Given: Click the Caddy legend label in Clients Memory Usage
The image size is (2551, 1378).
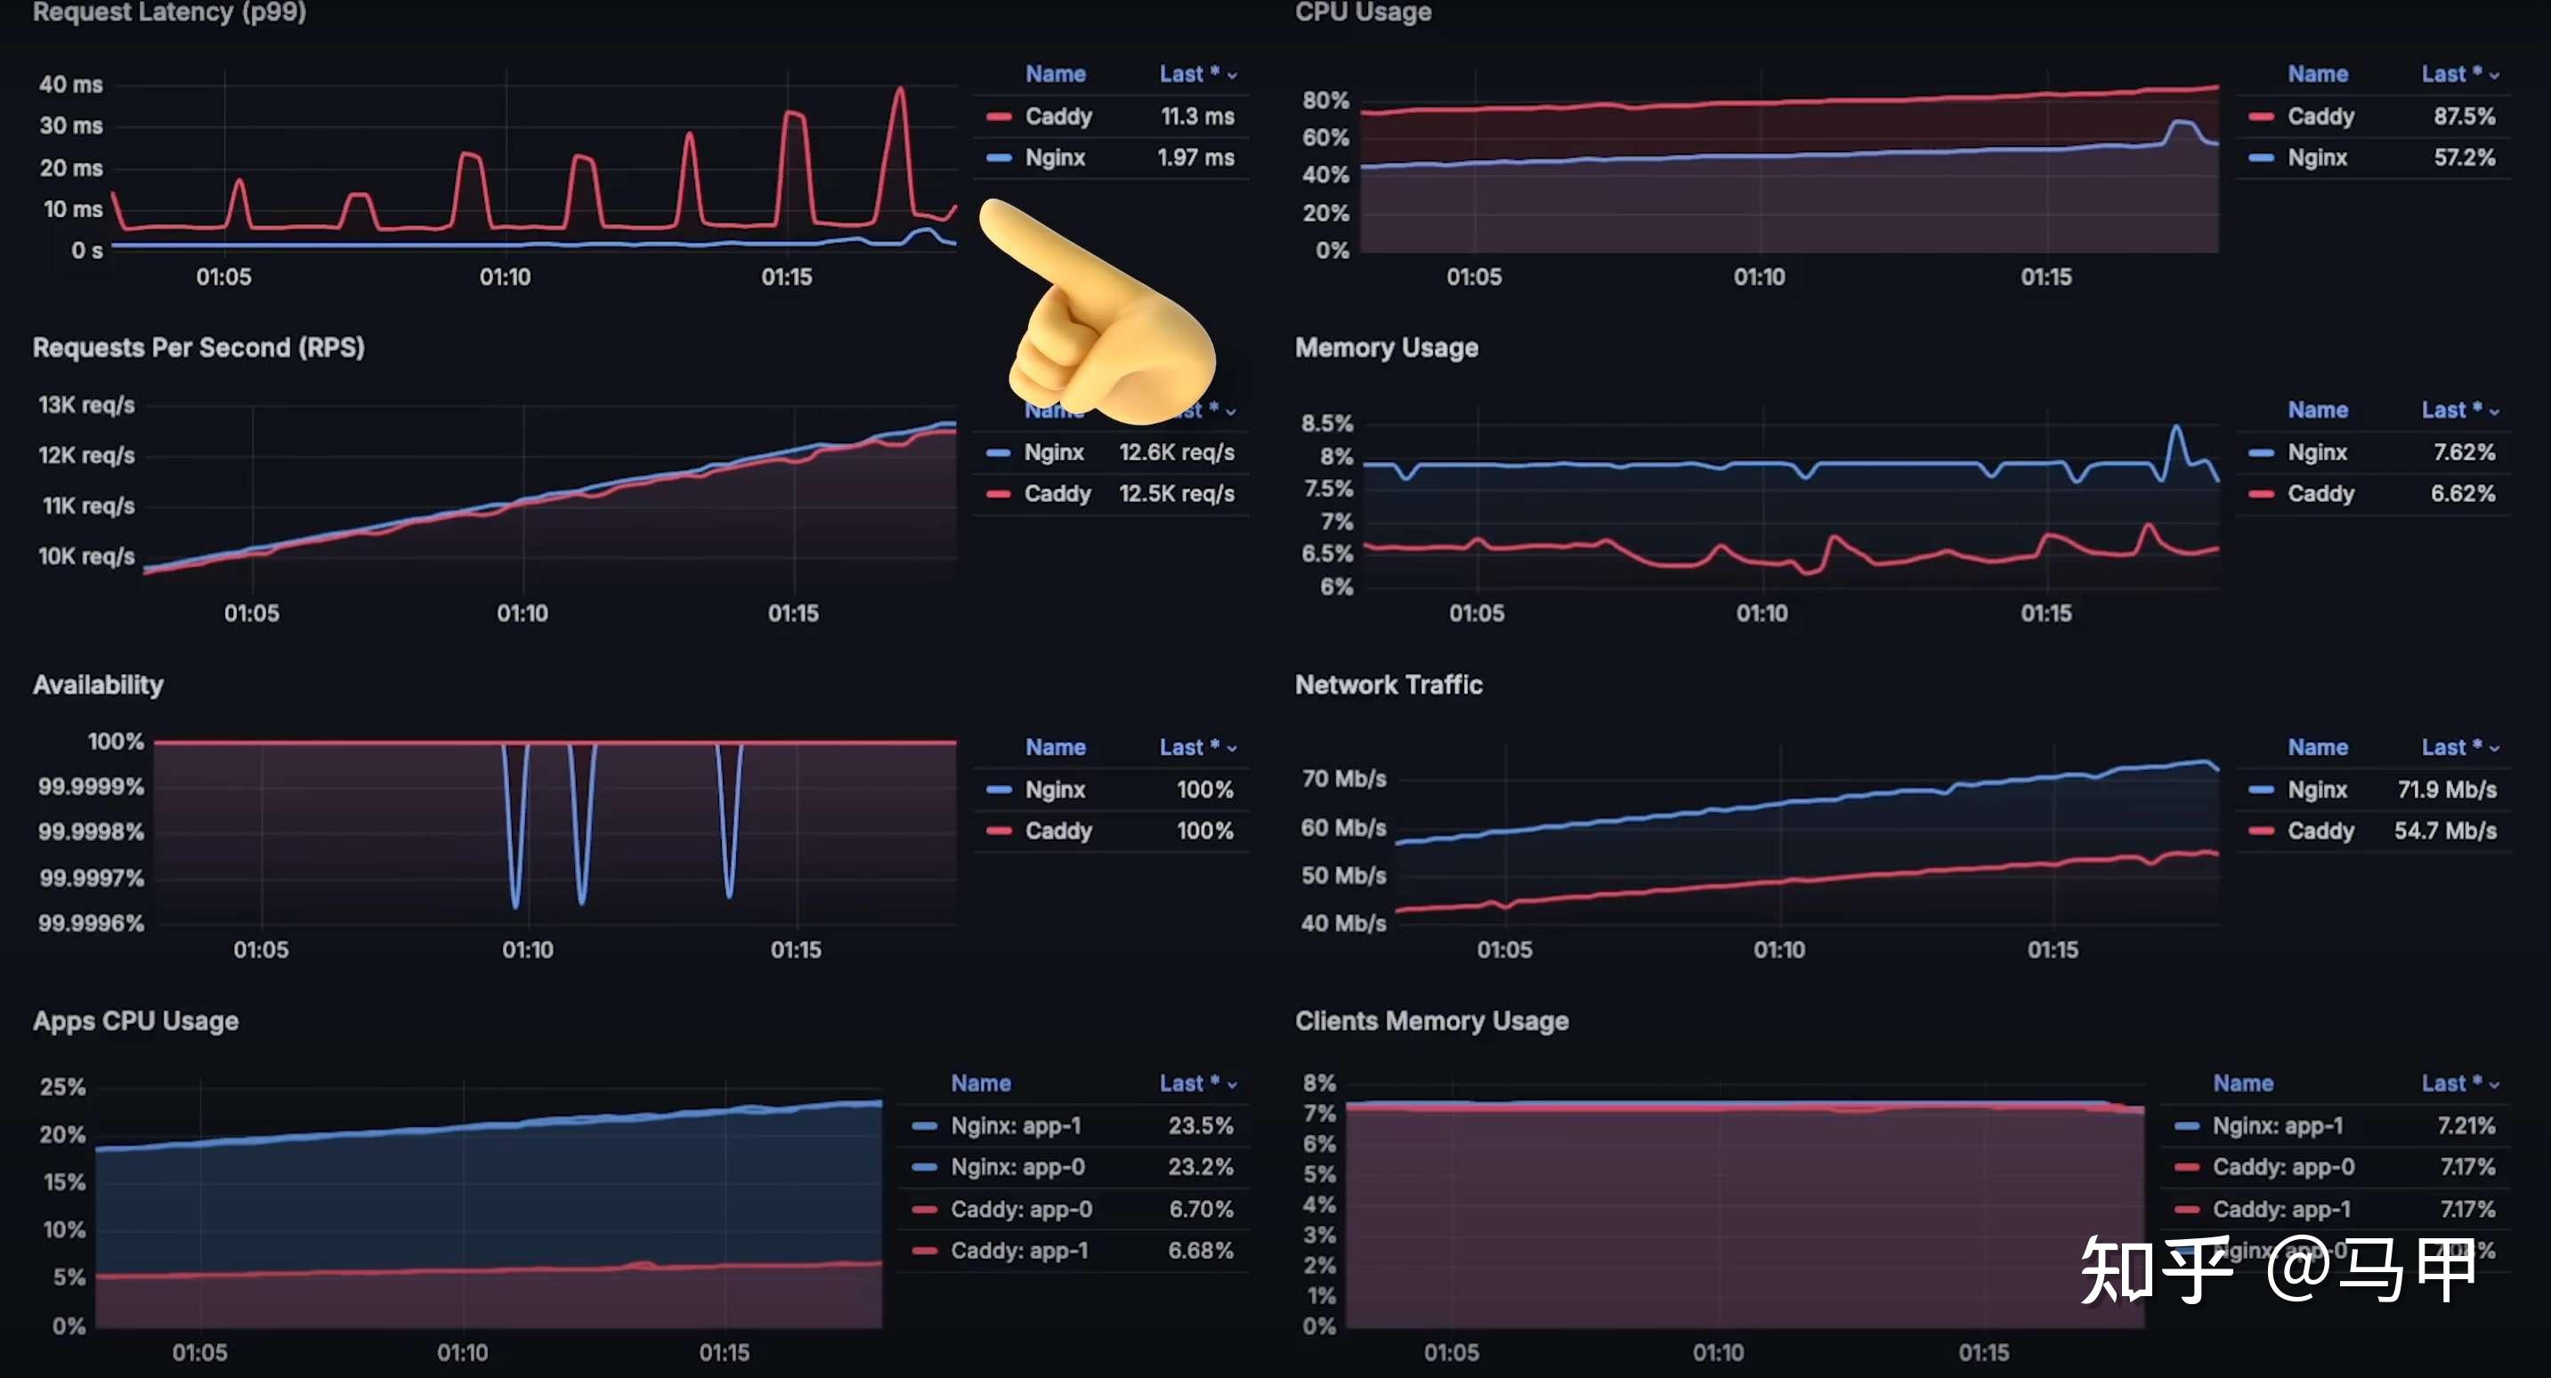Looking at the screenshot, I should [2288, 1167].
